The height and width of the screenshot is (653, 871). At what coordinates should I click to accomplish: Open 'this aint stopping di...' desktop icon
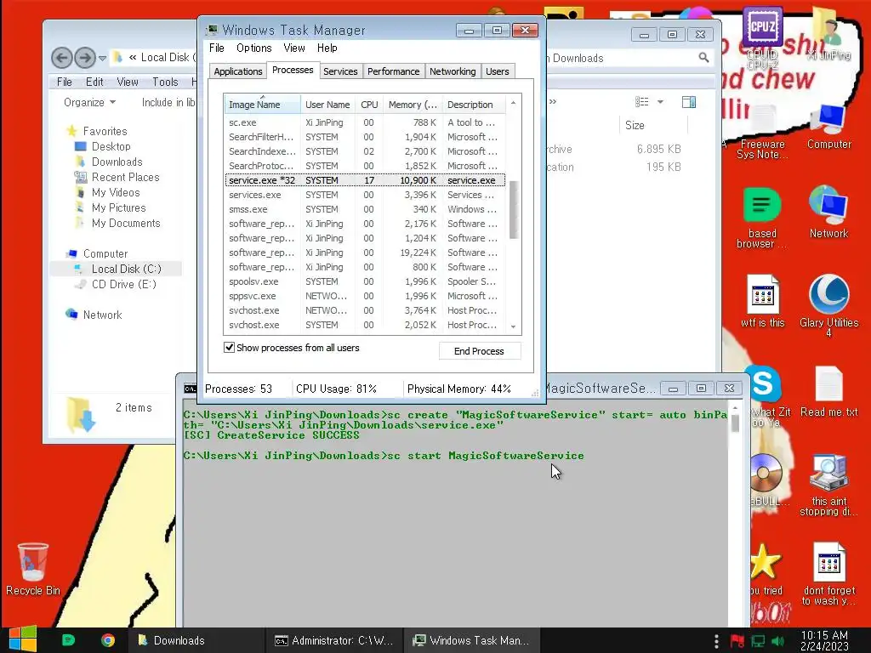pos(828,485)
